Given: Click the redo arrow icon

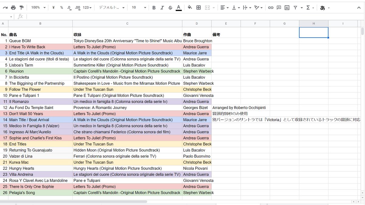Looking at the screenshot, I should point(5,8).
